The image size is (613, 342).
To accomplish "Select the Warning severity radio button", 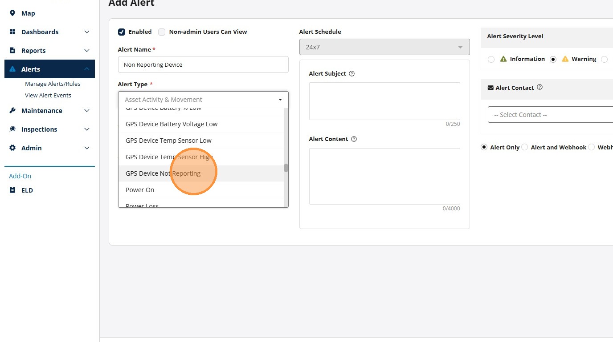I will pyautogui.click(x=553, y=59).
